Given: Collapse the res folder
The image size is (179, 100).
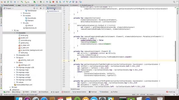Looking at the screenshot, I should point(12,30).
